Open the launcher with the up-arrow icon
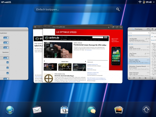Viewport: 156px width, 117px height. click(146, 110)
